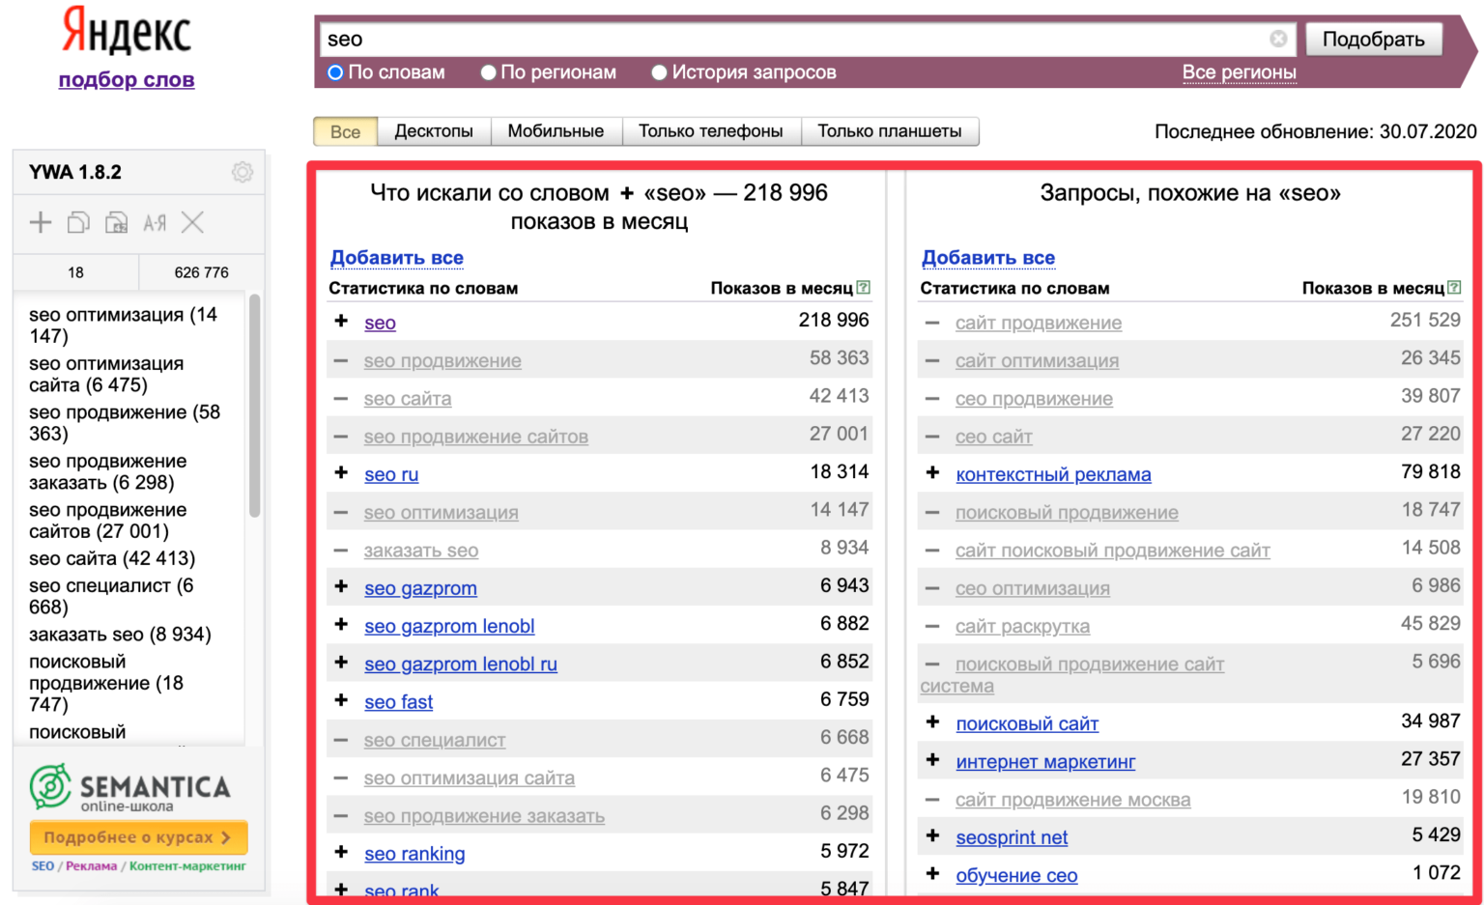
Task: Click the 'Подробнее о курсах' button
Action: pyautogui.click(x=138, y=837)
